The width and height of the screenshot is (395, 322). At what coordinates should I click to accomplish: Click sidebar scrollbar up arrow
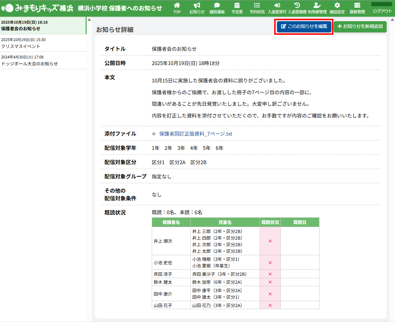(89, 19)
